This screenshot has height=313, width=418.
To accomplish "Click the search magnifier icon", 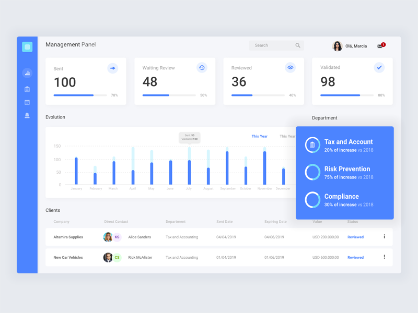I will [298, 45].
